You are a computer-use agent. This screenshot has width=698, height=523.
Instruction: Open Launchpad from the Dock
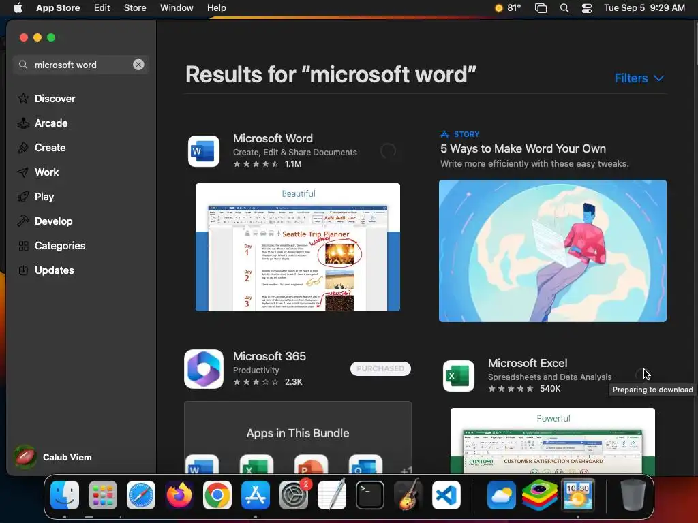pyautogui.click(x=103, y=495)
